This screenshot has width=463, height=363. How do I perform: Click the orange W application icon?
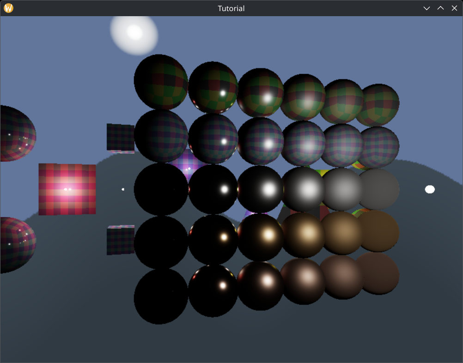(x=8, y=8)
